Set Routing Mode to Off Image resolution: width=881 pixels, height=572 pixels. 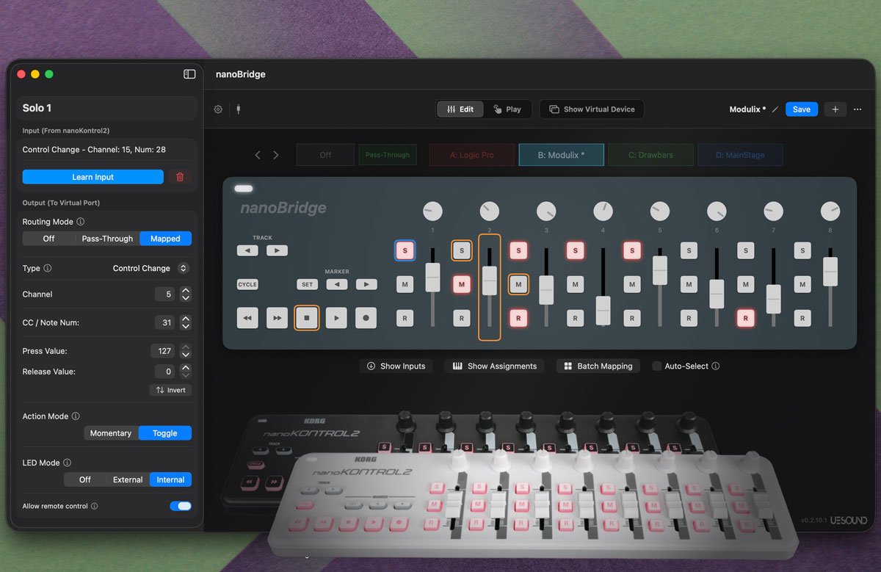[x=48, y=239]
